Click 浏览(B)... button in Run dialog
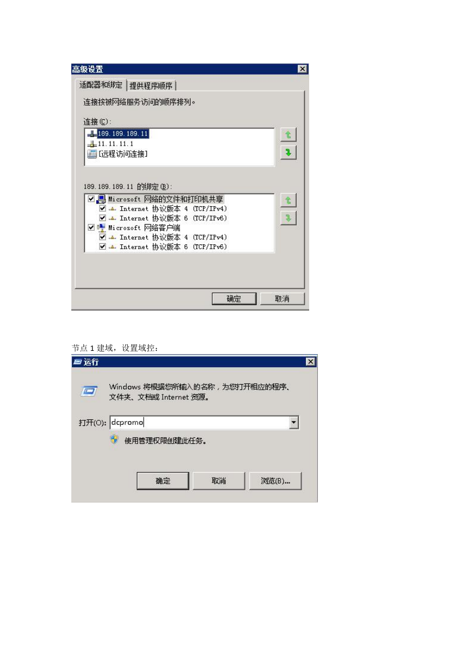The width and height of the screenshot is (473, 668). (x=275, y=481)
